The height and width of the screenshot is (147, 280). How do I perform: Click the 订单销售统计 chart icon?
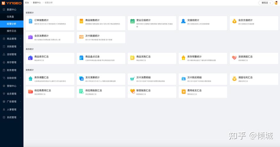click(30, 21)
